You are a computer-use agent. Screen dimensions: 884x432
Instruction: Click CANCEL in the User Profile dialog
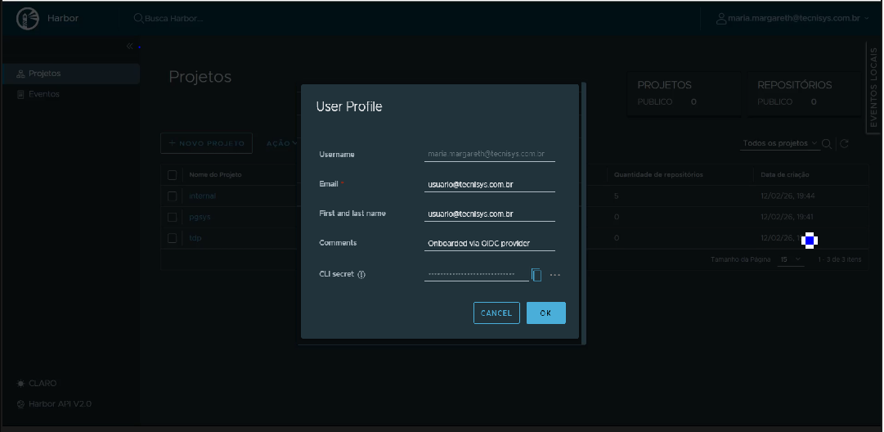click(x=496, y=313)
